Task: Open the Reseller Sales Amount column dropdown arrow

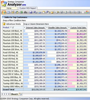Action: pyautogui.click(x=47, y=27)
